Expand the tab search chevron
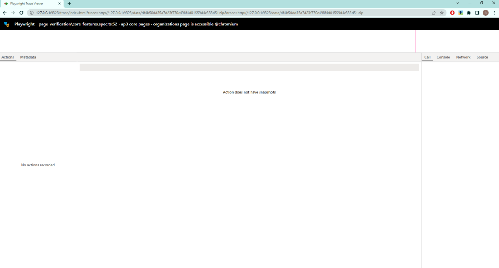Screen dimensions: 499x268 tap(457, 3)
